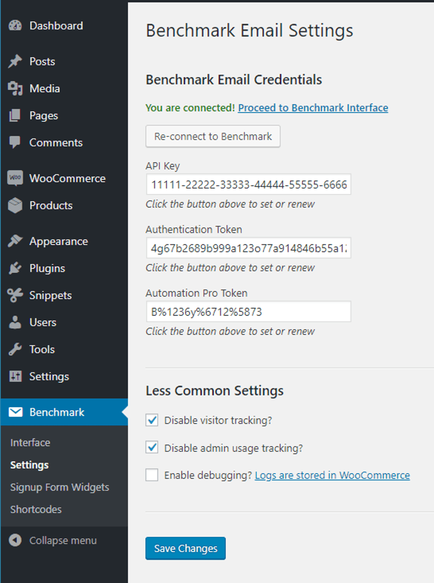Click the Snippets scissors icon
434x583 pixels.
click(x=15, y=295)
